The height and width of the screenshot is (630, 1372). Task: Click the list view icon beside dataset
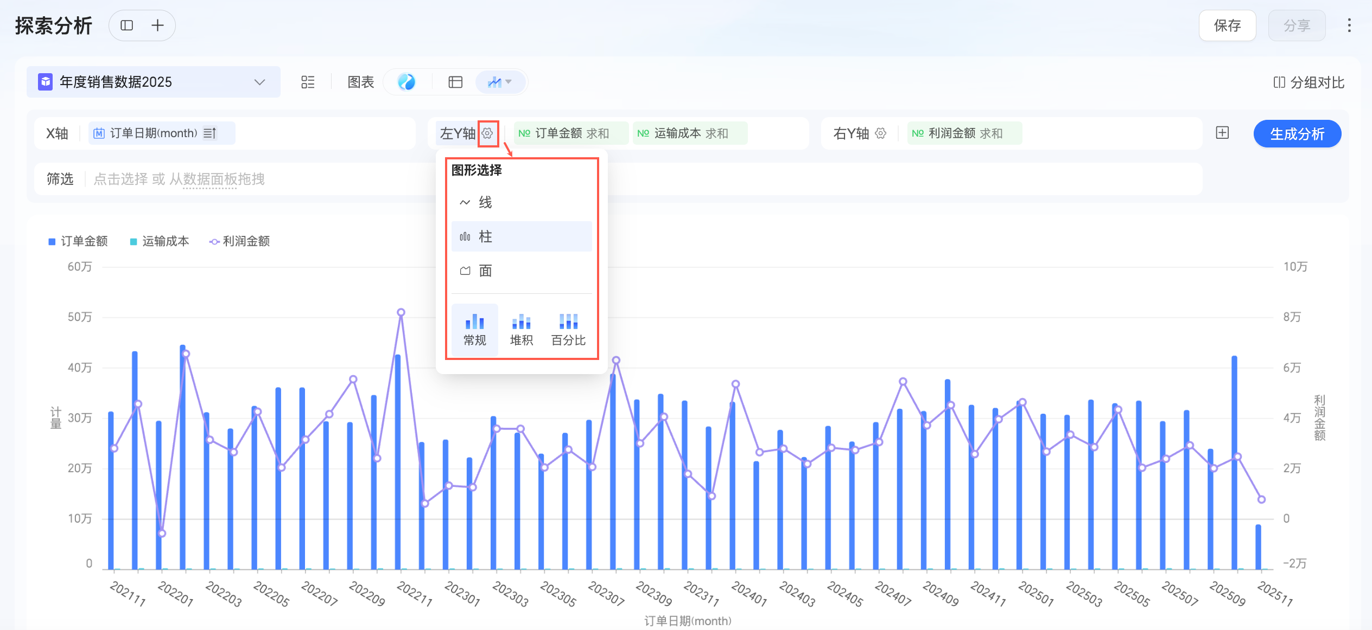[308, 82]
